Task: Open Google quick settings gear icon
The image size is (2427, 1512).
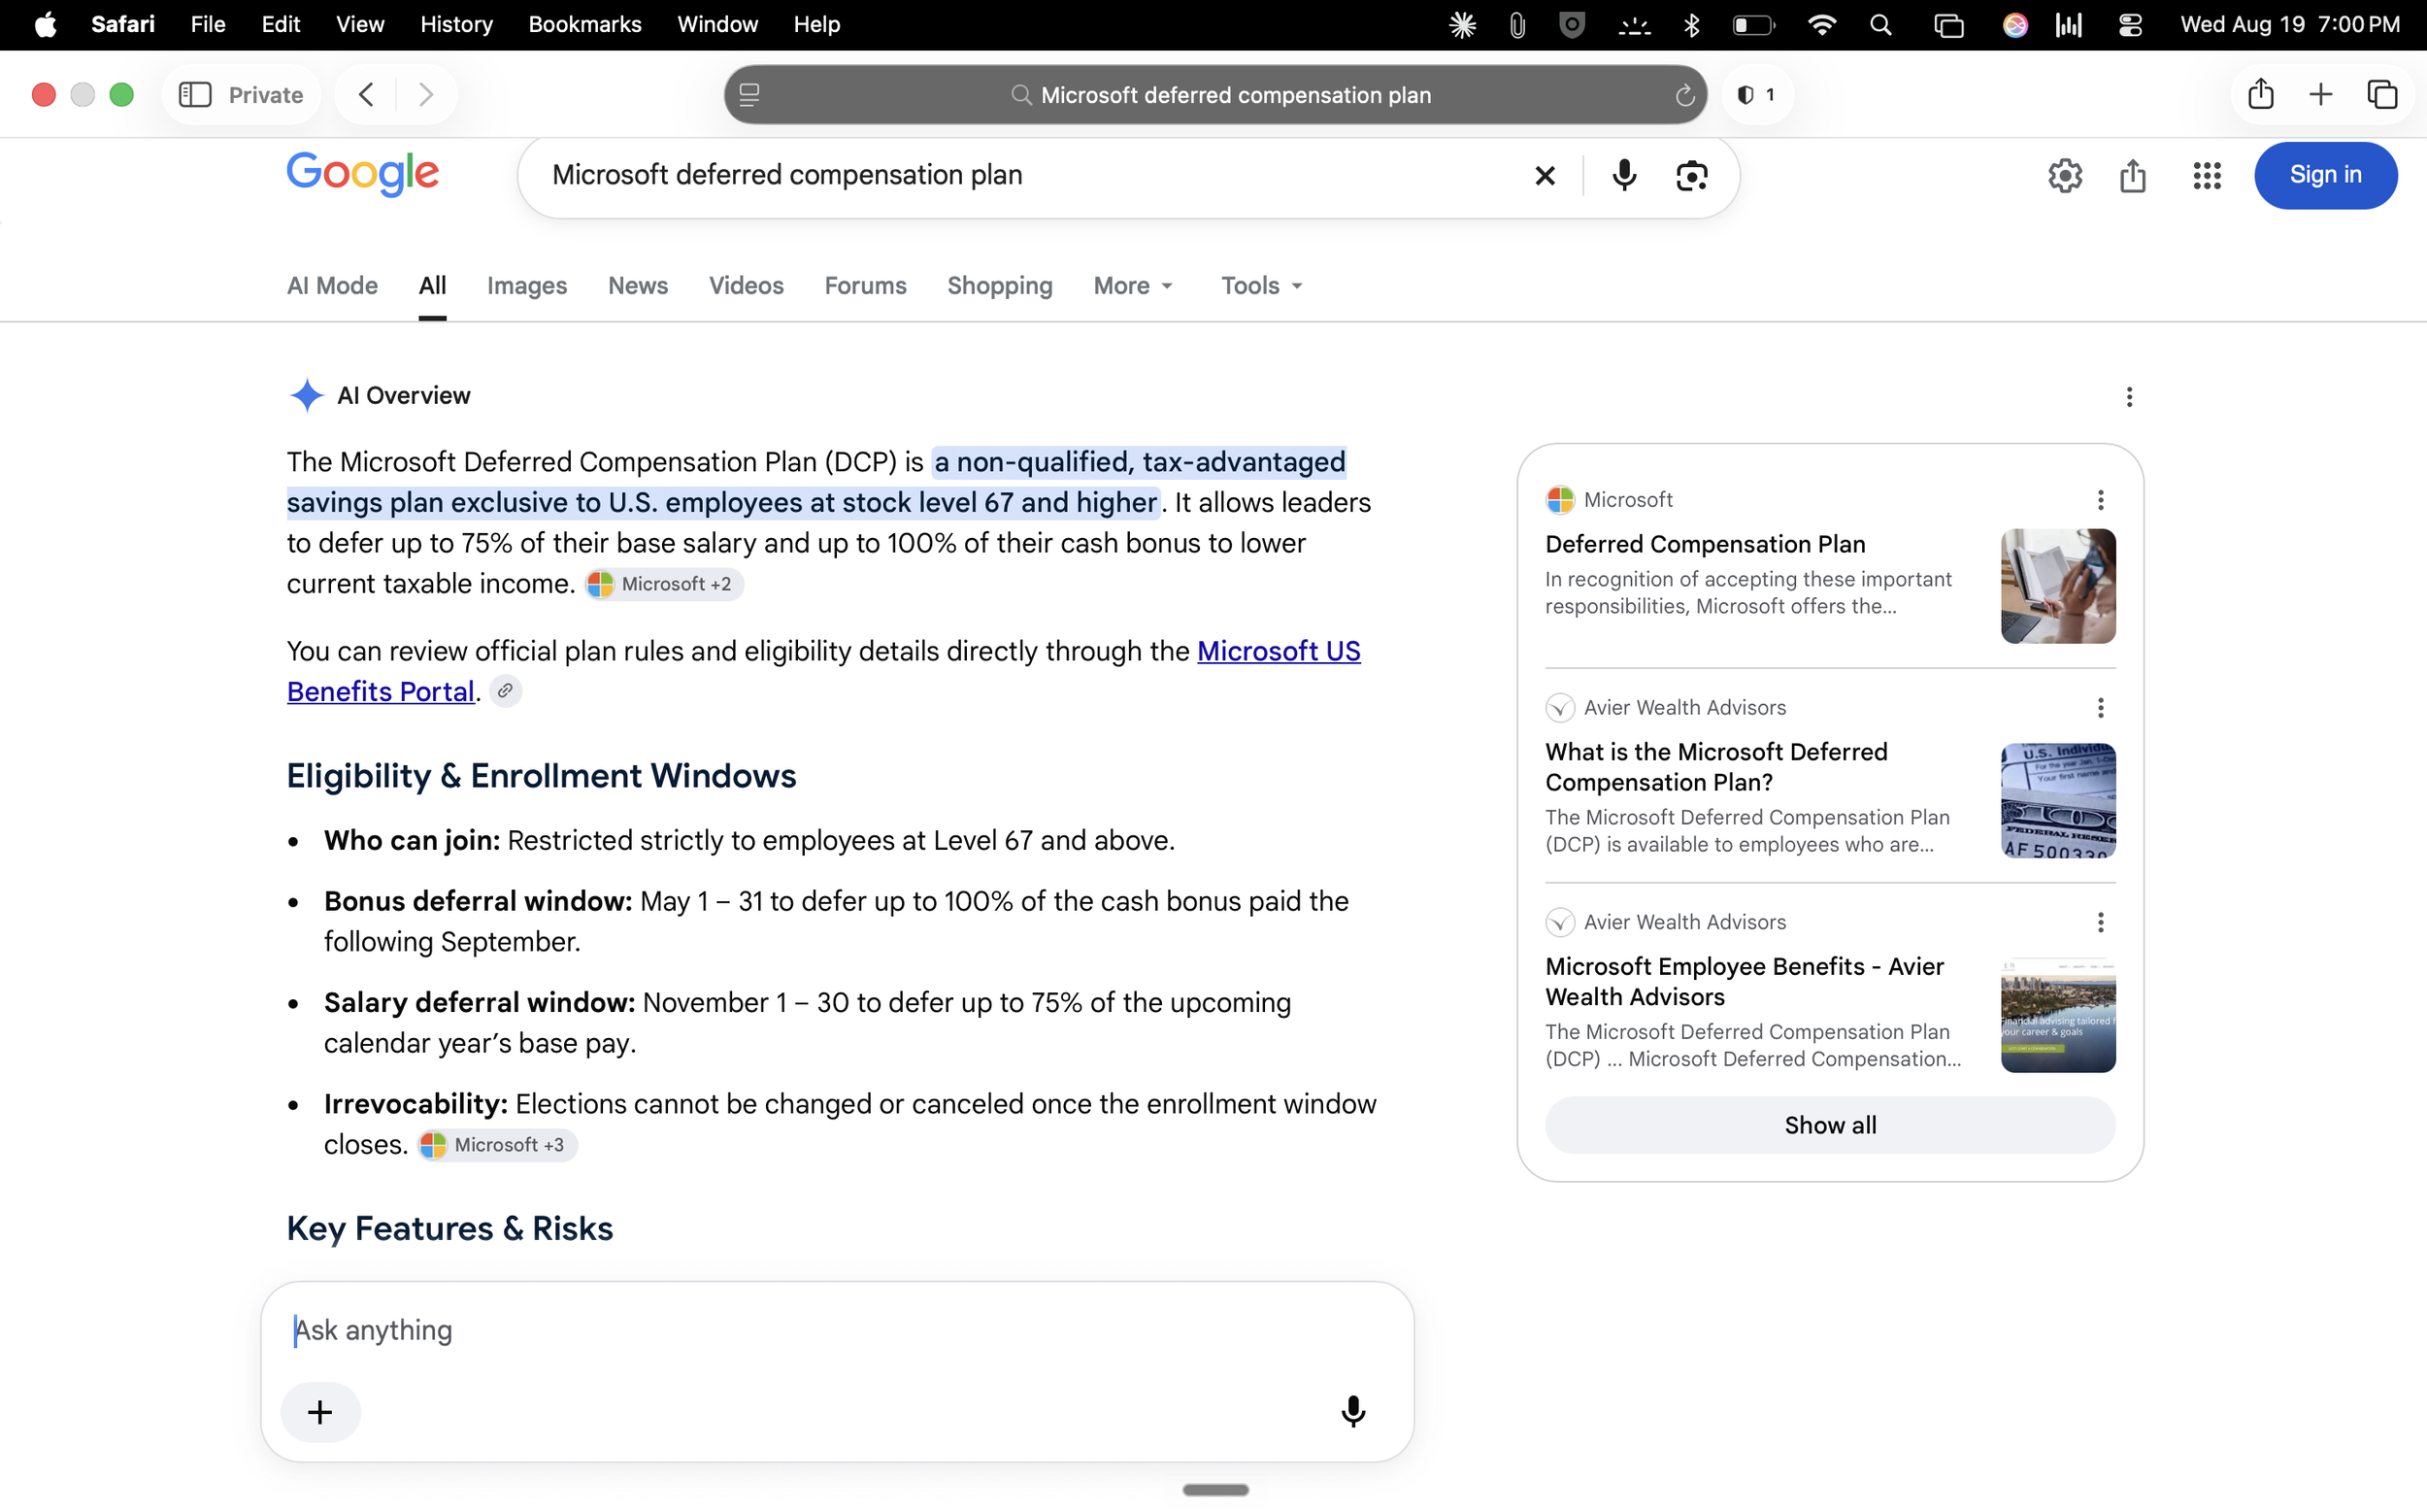Action: [2065, 176]
